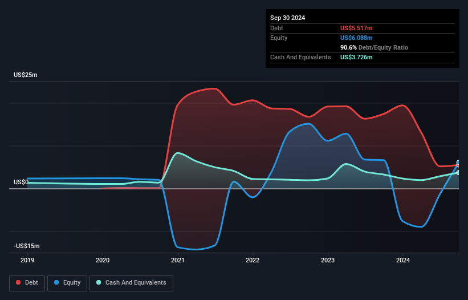
Task: Click the US$5.517m debt value
Action: [x=356, y=28]
